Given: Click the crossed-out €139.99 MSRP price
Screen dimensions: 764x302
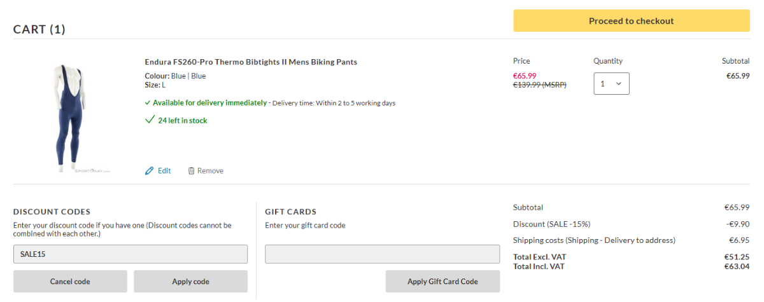Looking at the screenshot, I should [539, 85].
